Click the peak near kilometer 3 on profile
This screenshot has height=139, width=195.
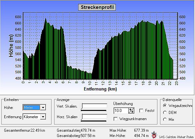[x=46, y=18]
